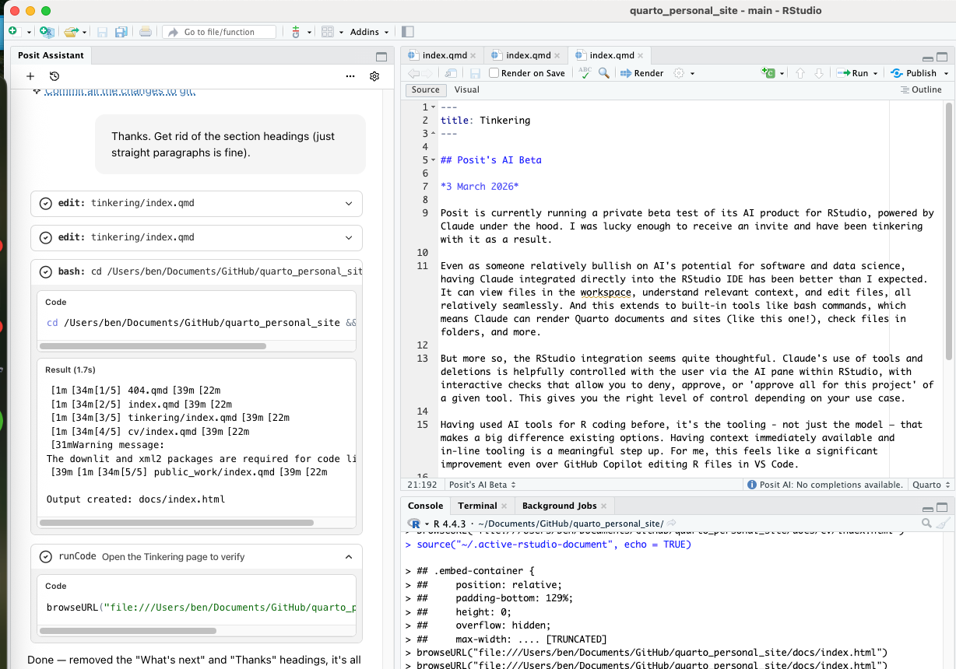Open the Run dropdown arrow
Screen dimensions: 956x669
(876, 73)
